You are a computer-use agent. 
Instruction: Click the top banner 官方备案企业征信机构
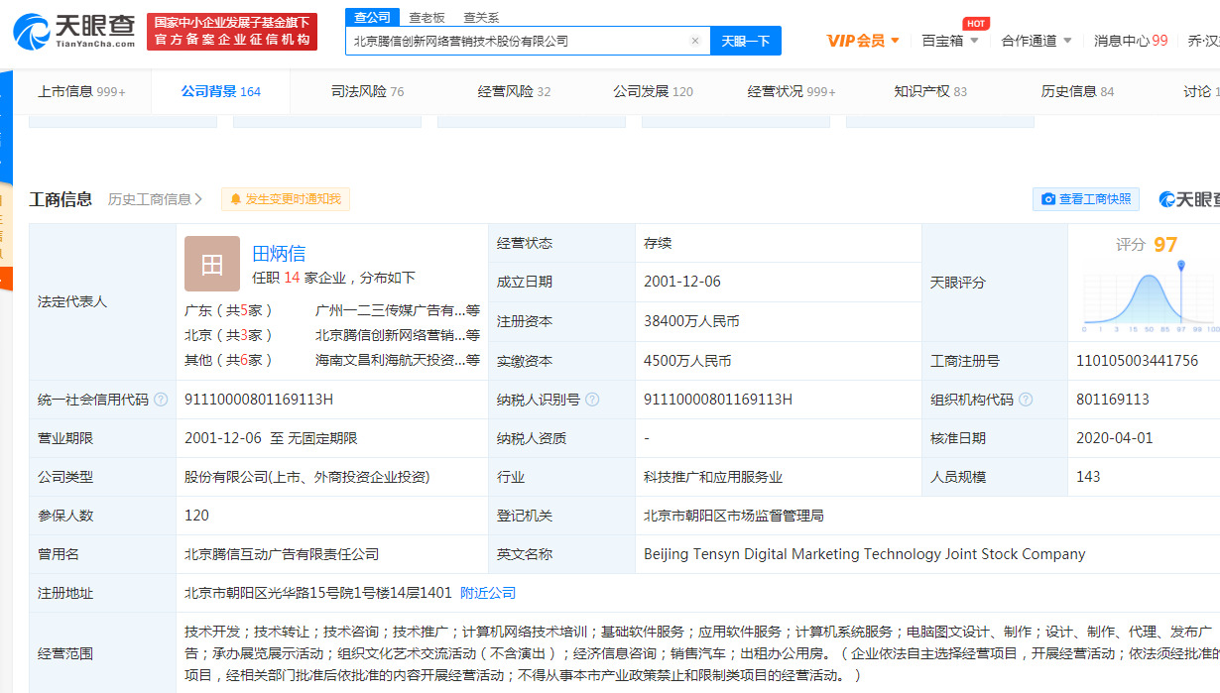pos(232,41)
